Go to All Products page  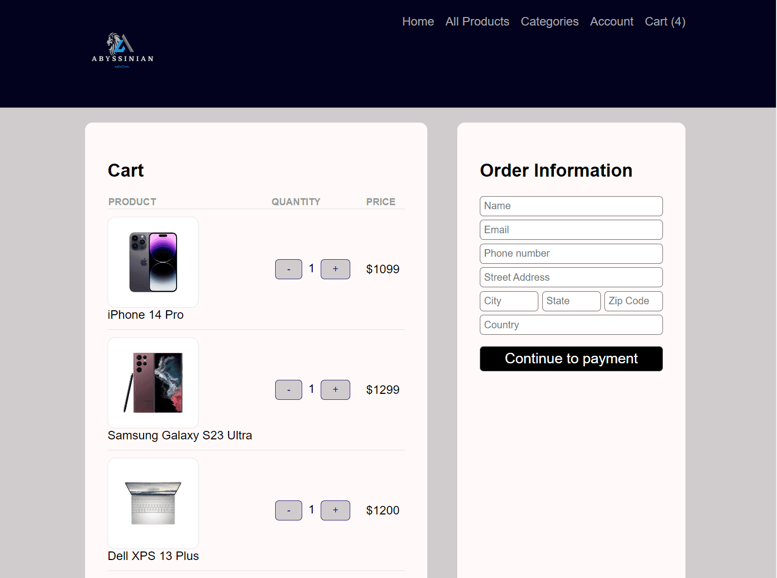click(477, 22)
